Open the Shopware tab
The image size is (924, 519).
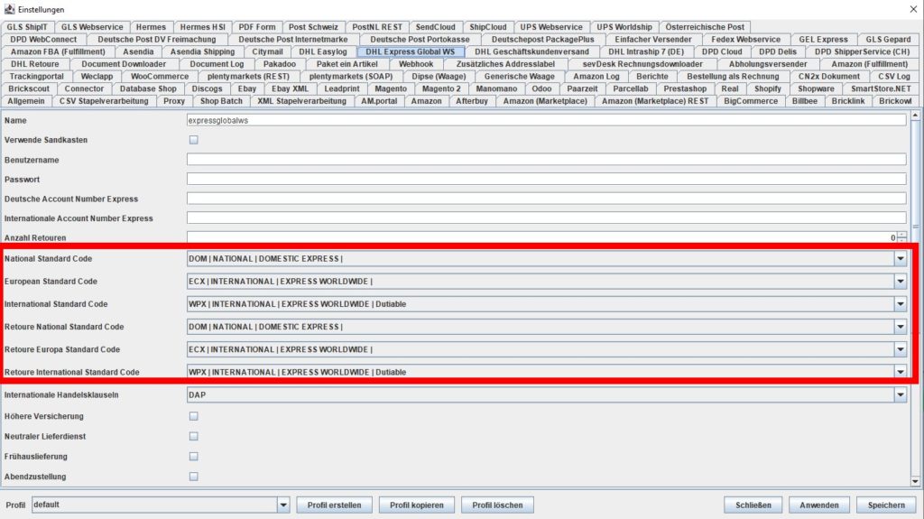tap(816, 88)
